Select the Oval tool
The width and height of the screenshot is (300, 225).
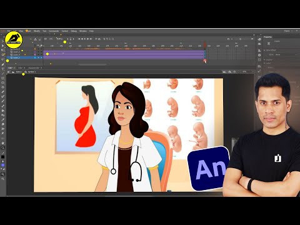(x=2, y=82)
